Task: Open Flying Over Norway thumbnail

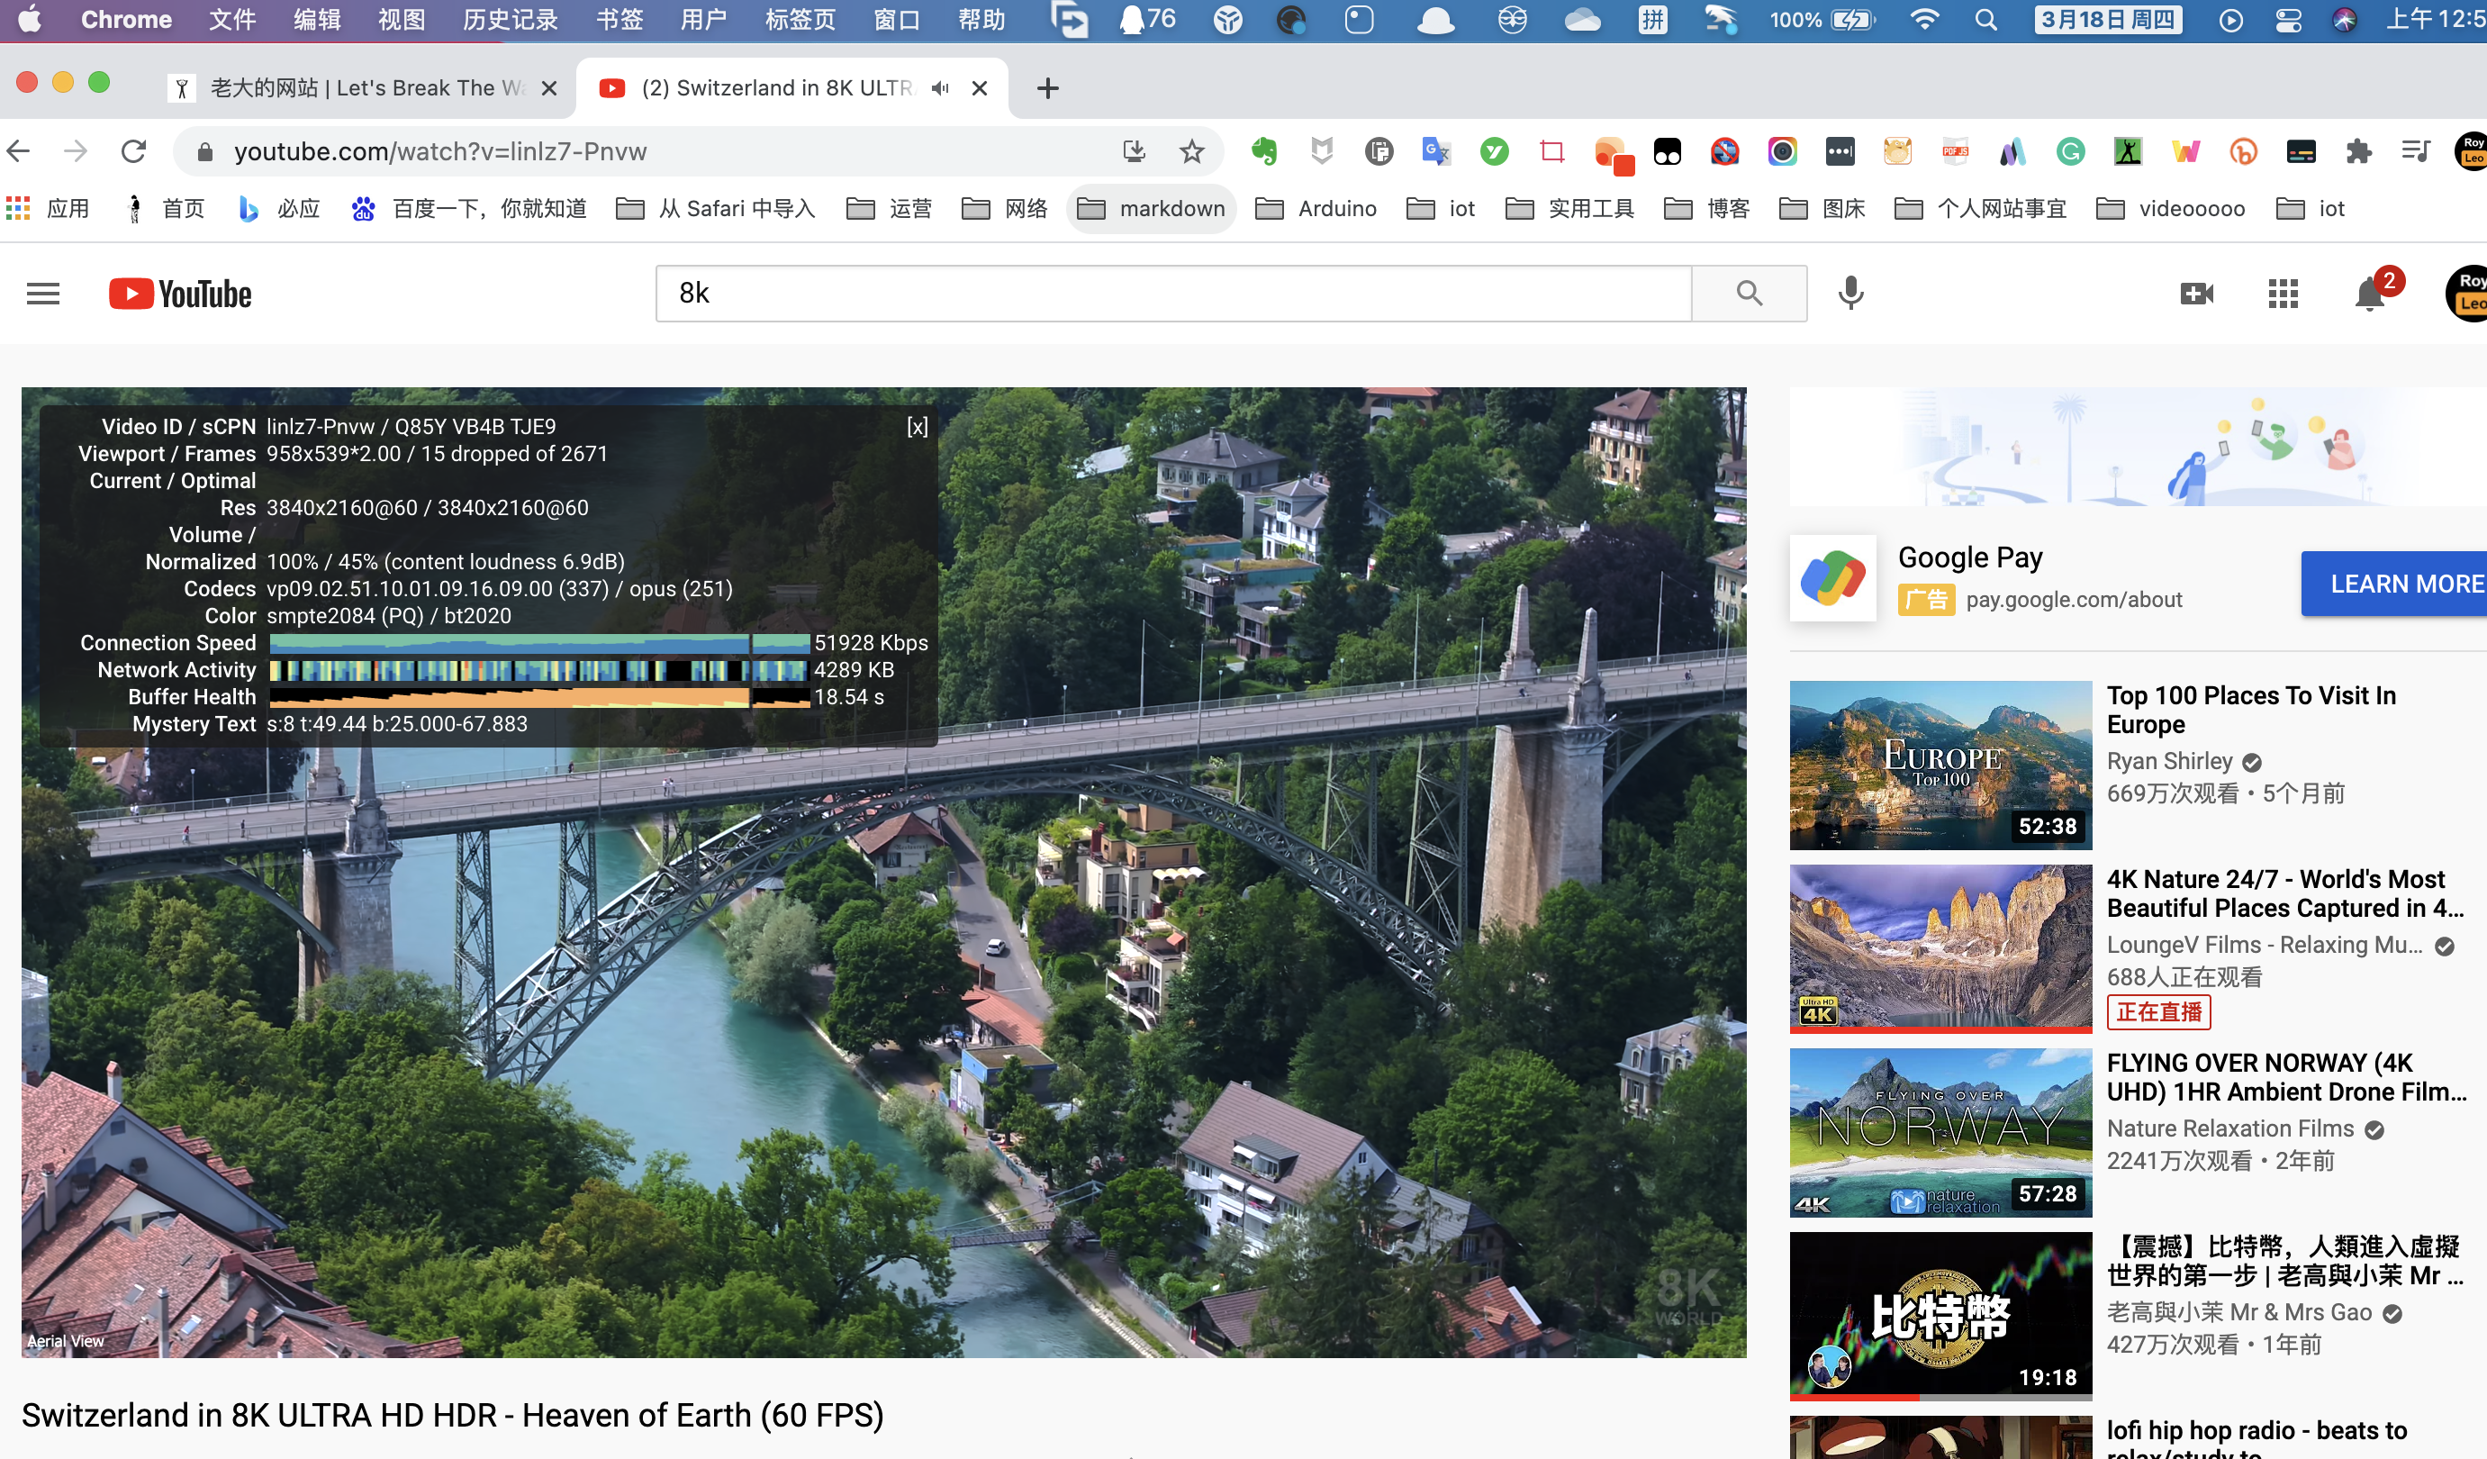Action: 1940,1132
